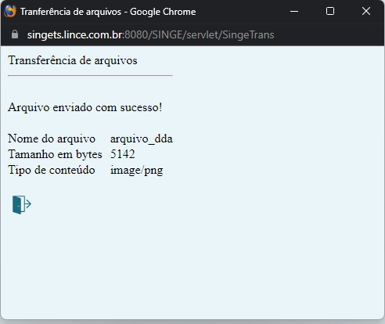
Task: Click the Transferência de arquivos page heading
Action: coord(73,60)
